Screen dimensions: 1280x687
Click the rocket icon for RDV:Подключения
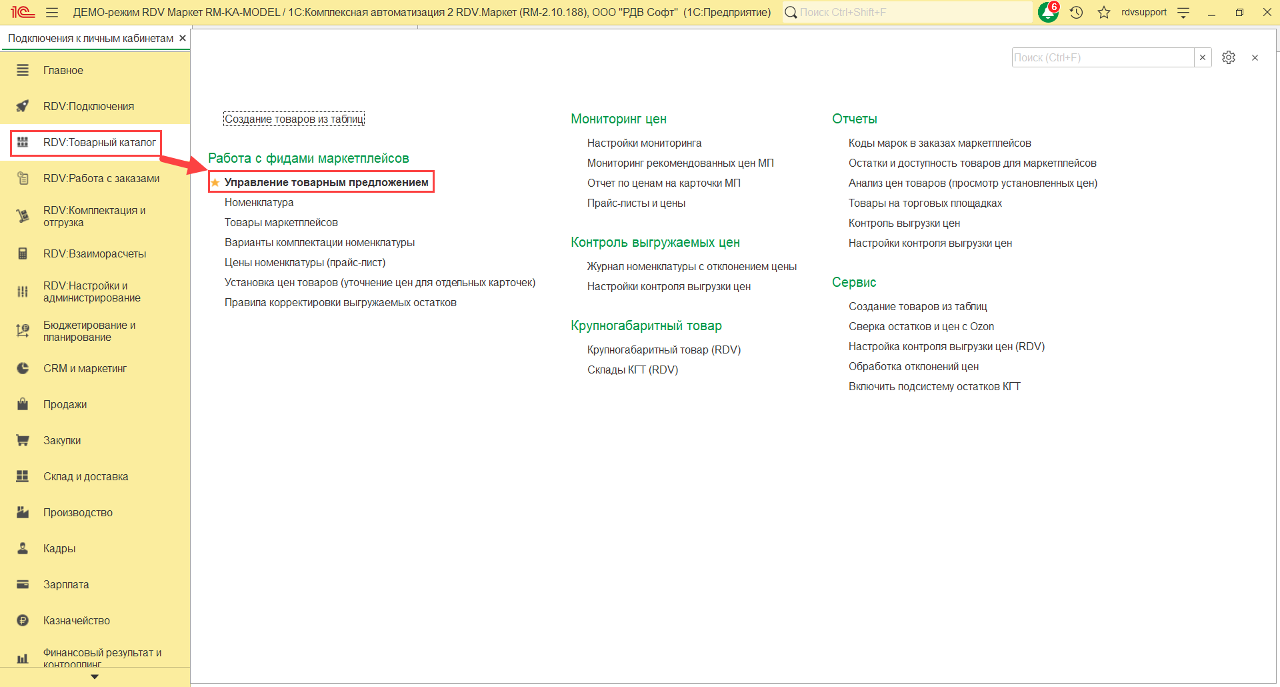click(x=23, y=106)
